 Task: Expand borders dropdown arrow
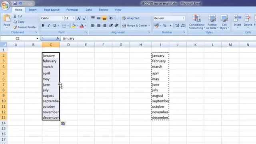[x=68, y=26]
